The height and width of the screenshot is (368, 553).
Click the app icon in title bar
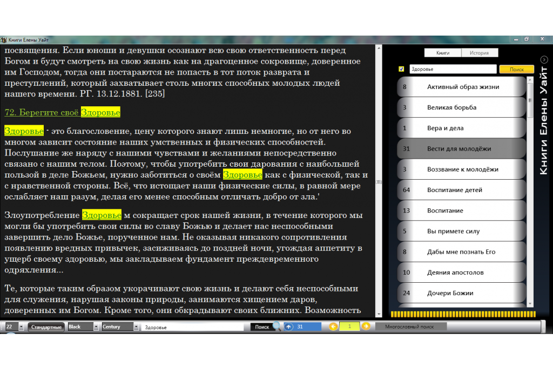pos(4,39)
